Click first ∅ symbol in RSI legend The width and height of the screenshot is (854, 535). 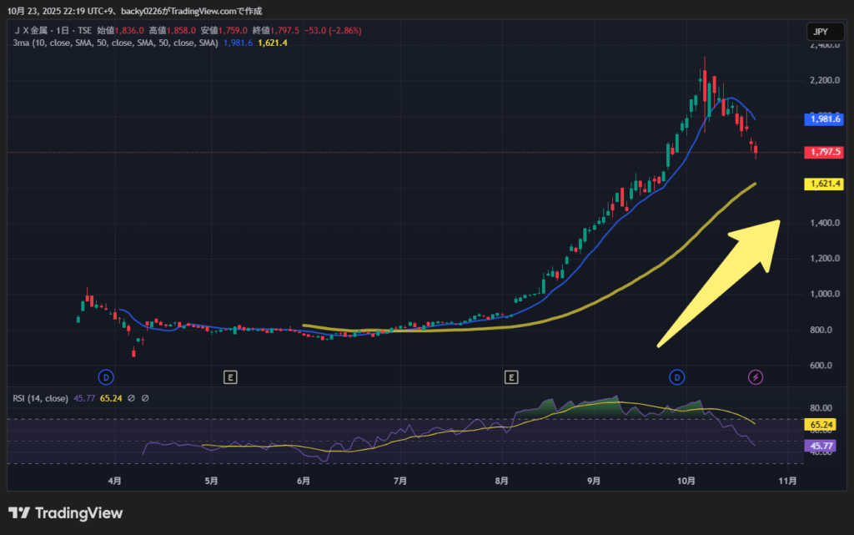tap(132, 397)
